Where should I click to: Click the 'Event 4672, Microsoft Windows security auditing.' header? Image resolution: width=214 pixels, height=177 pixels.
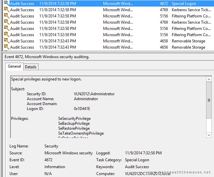[x=47, y=57]
